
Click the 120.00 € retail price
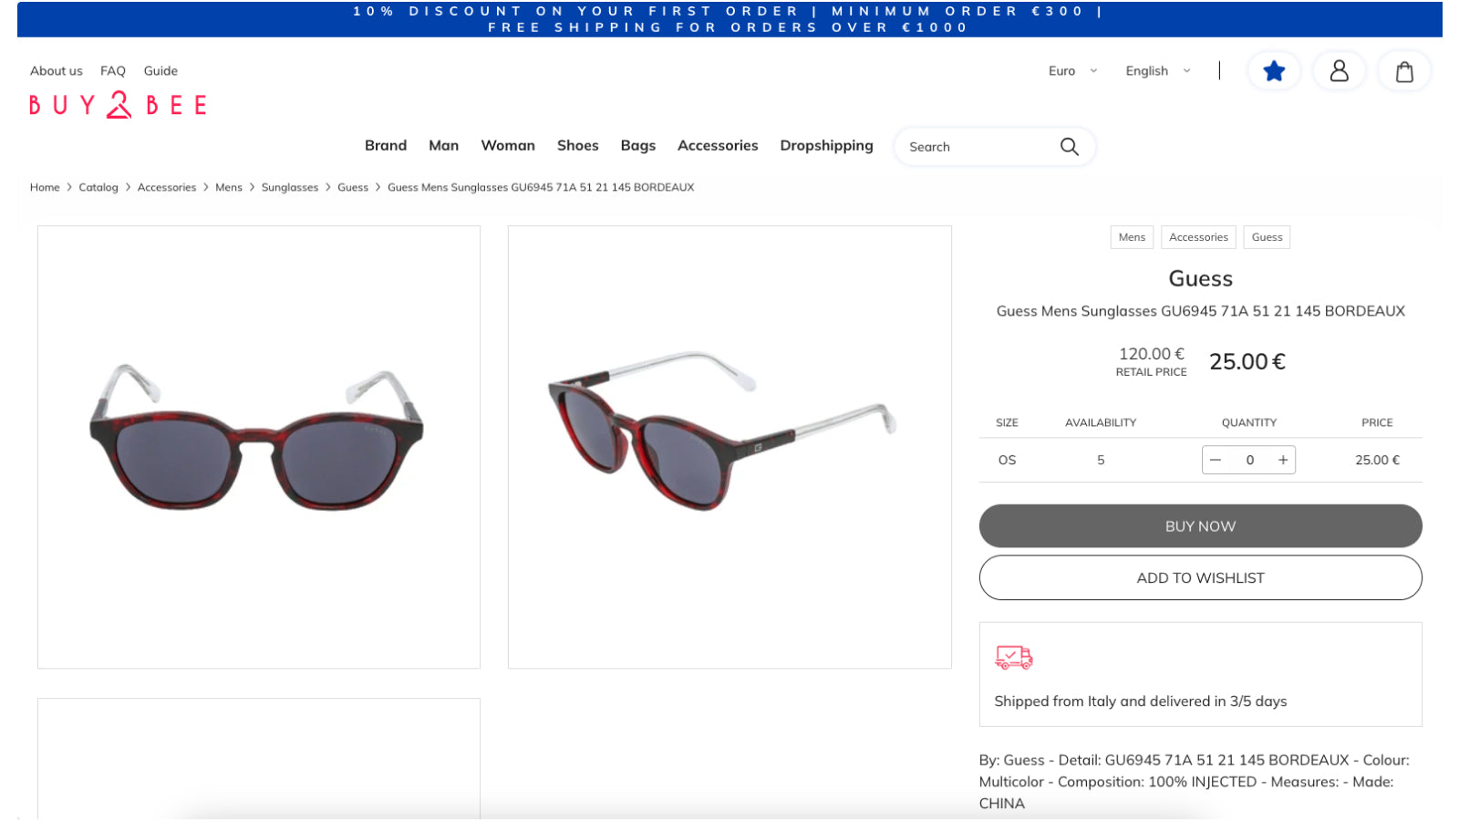tap(1152, 354)
